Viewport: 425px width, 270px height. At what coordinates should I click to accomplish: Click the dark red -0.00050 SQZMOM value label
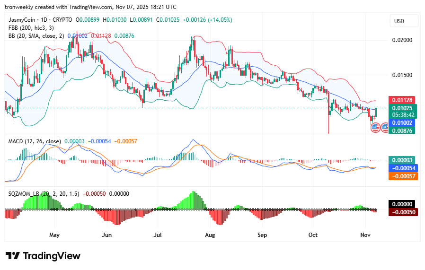[402, 212]
